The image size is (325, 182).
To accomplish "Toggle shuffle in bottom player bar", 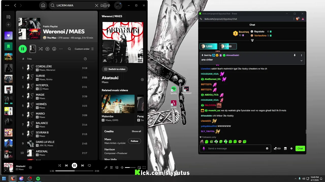I will coord(59,166).
